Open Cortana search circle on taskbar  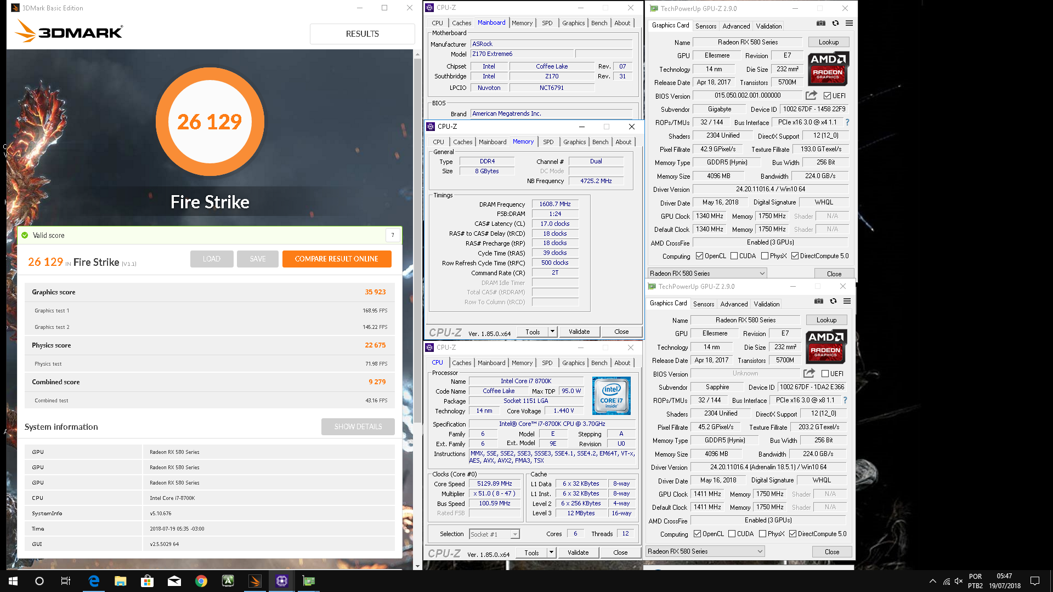(x=39, y=581)
